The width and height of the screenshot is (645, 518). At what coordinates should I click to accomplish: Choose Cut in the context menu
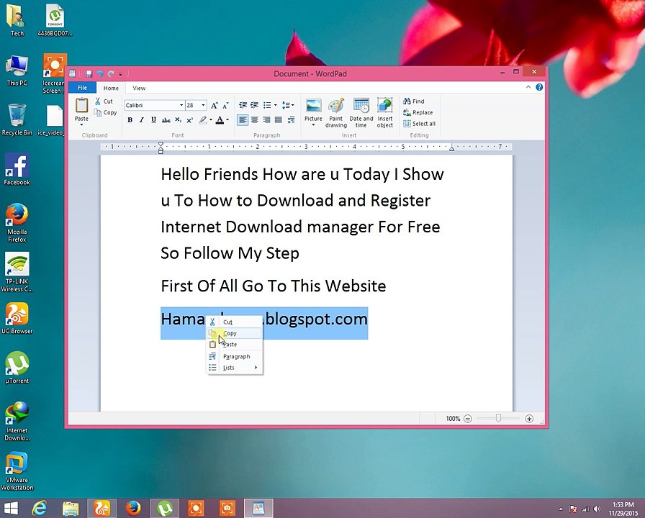click(x=234, y=322)
